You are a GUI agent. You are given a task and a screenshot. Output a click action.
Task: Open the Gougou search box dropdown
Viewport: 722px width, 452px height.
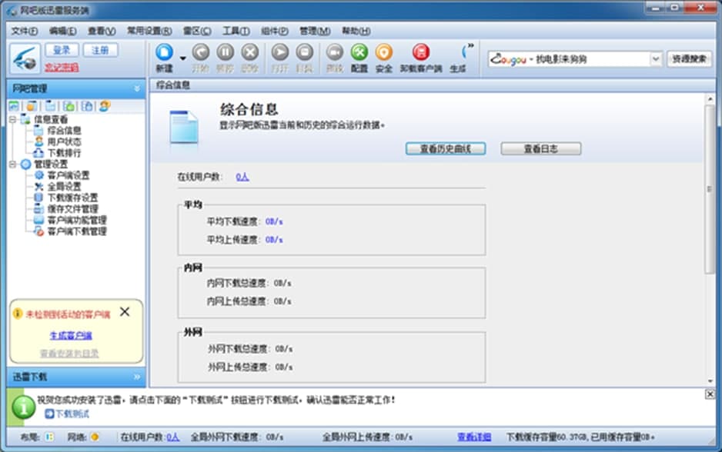click(655, 59)
